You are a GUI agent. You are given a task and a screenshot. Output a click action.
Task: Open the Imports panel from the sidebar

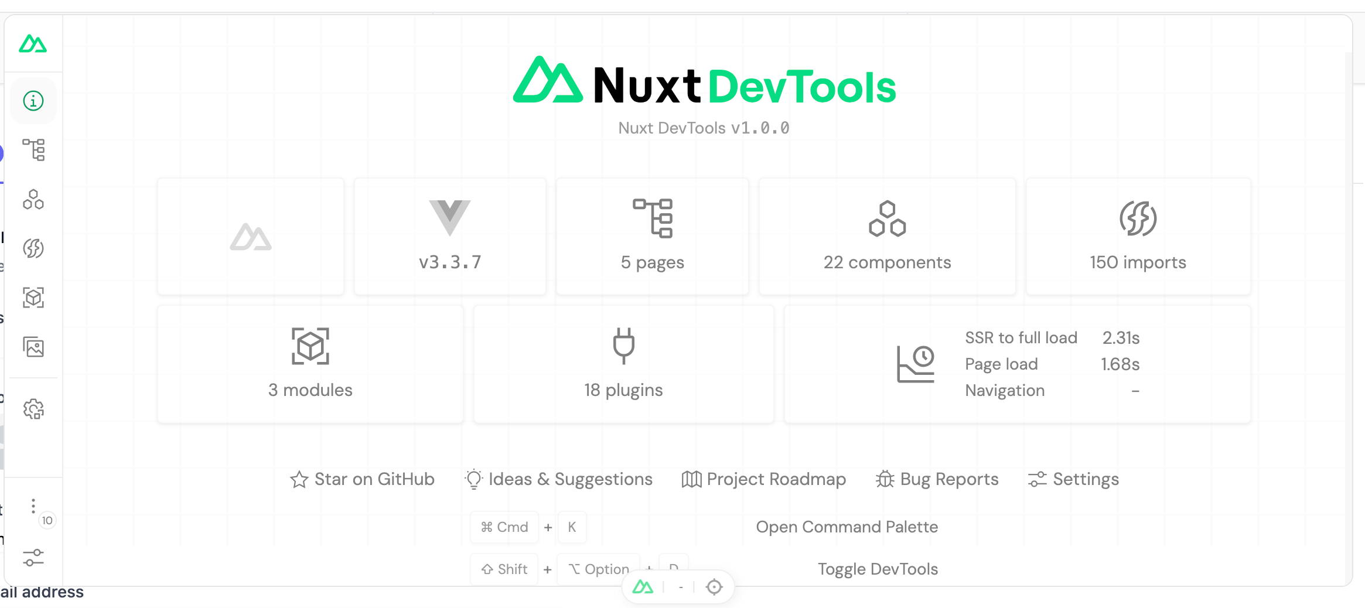(33, 248)
